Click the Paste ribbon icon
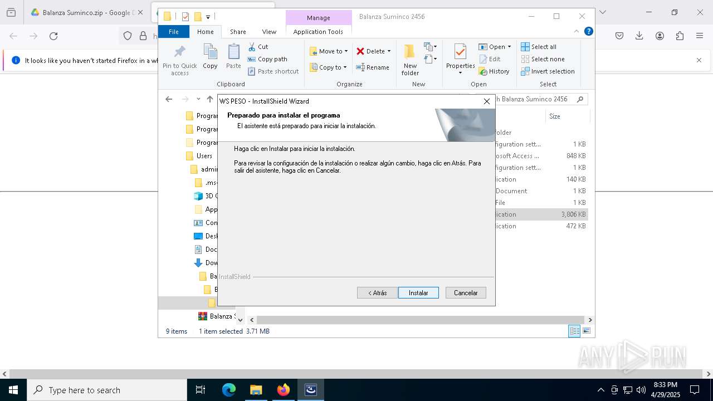The height and width of the screenshot is (401, 713). coord(233,52)
